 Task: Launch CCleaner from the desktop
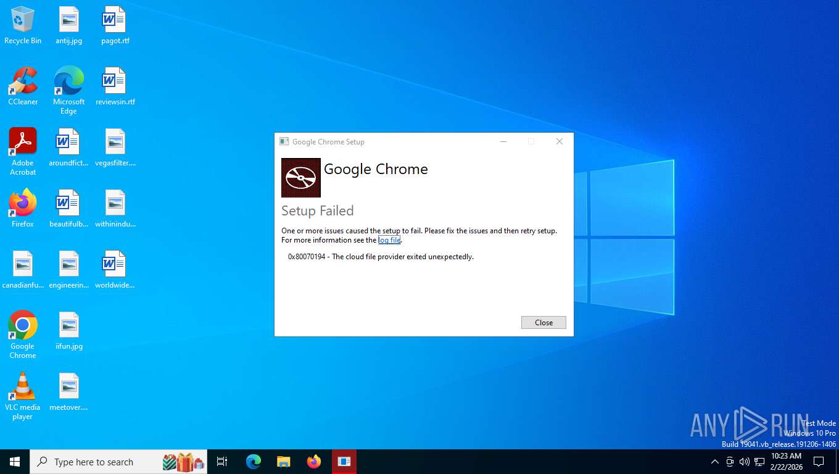[x=23, y=86]
